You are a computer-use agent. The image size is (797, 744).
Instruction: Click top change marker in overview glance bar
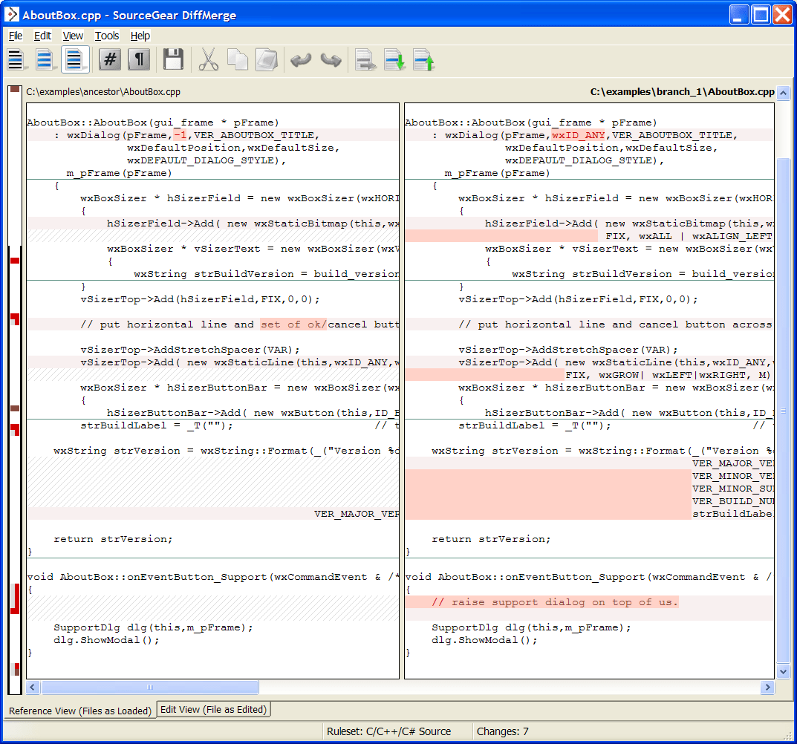[15, 89]
